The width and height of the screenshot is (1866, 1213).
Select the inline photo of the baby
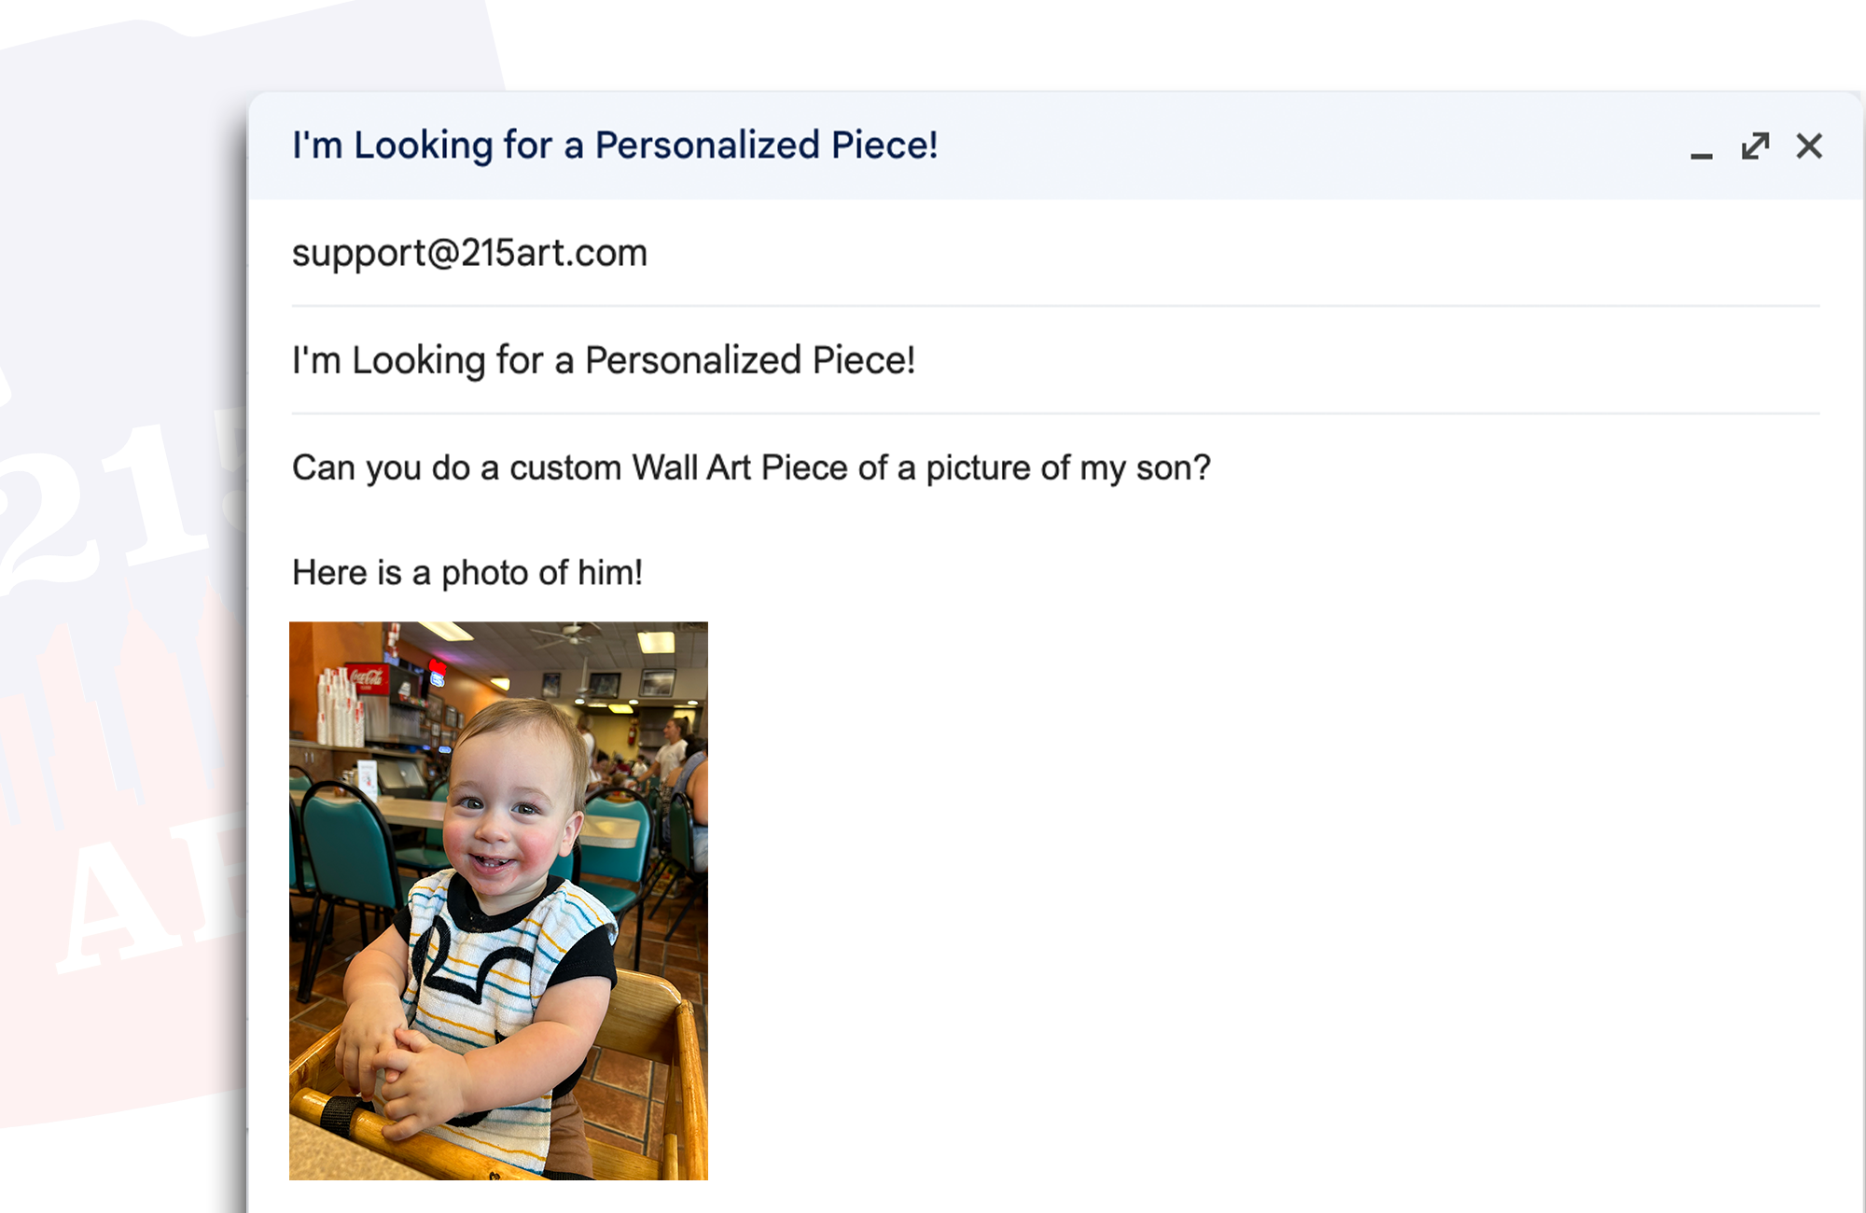[x=498, y=900]
